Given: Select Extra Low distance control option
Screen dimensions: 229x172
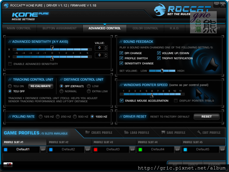Looking at the screenshot, I should point(89,91).
